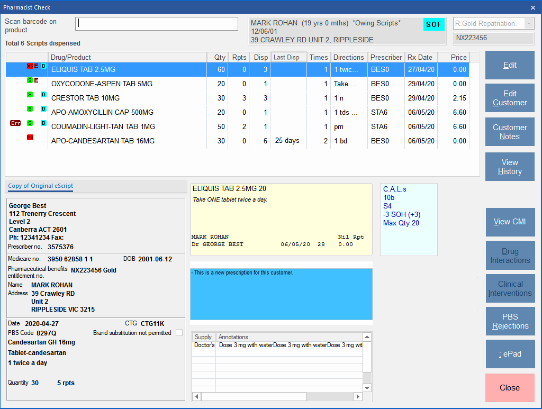Click the ePad button
The width and height of the screenshot is (542, 409).
(x=510, y=354)
